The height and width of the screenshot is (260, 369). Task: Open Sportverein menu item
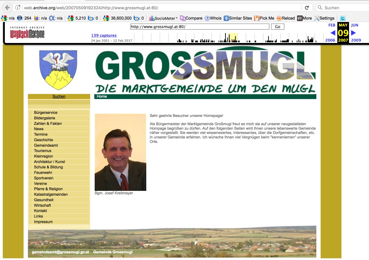pyautogui.click(x=43, y=178)
